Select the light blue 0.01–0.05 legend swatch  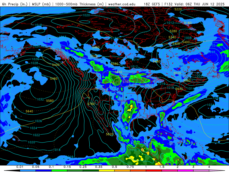pyautogui.click(x=28, y=171)
